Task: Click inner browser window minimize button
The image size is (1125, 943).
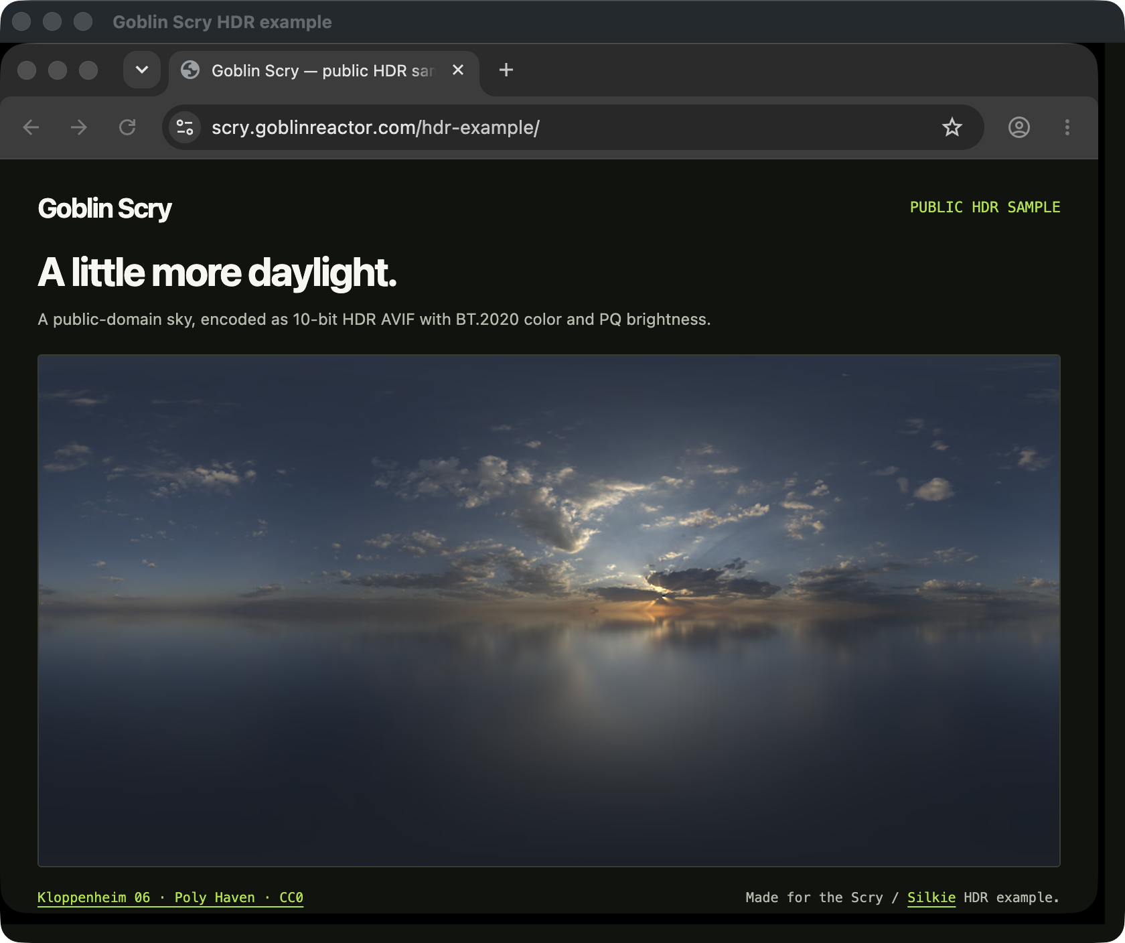Action: [x=58, y=70]
